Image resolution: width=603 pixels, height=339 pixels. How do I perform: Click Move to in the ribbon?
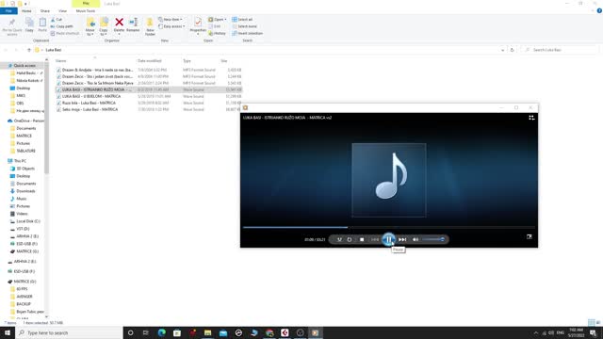90,27
